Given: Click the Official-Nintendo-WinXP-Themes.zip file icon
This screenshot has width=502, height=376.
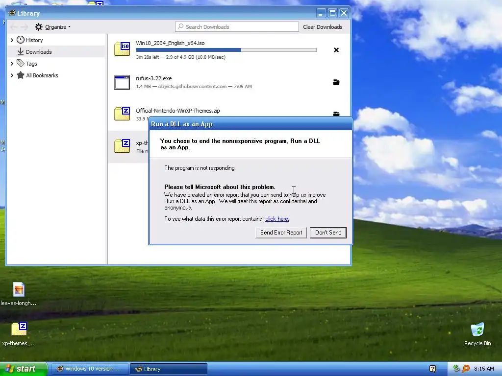Looking at the screenshot, I should pyautogui.click(x=122, y=114).
